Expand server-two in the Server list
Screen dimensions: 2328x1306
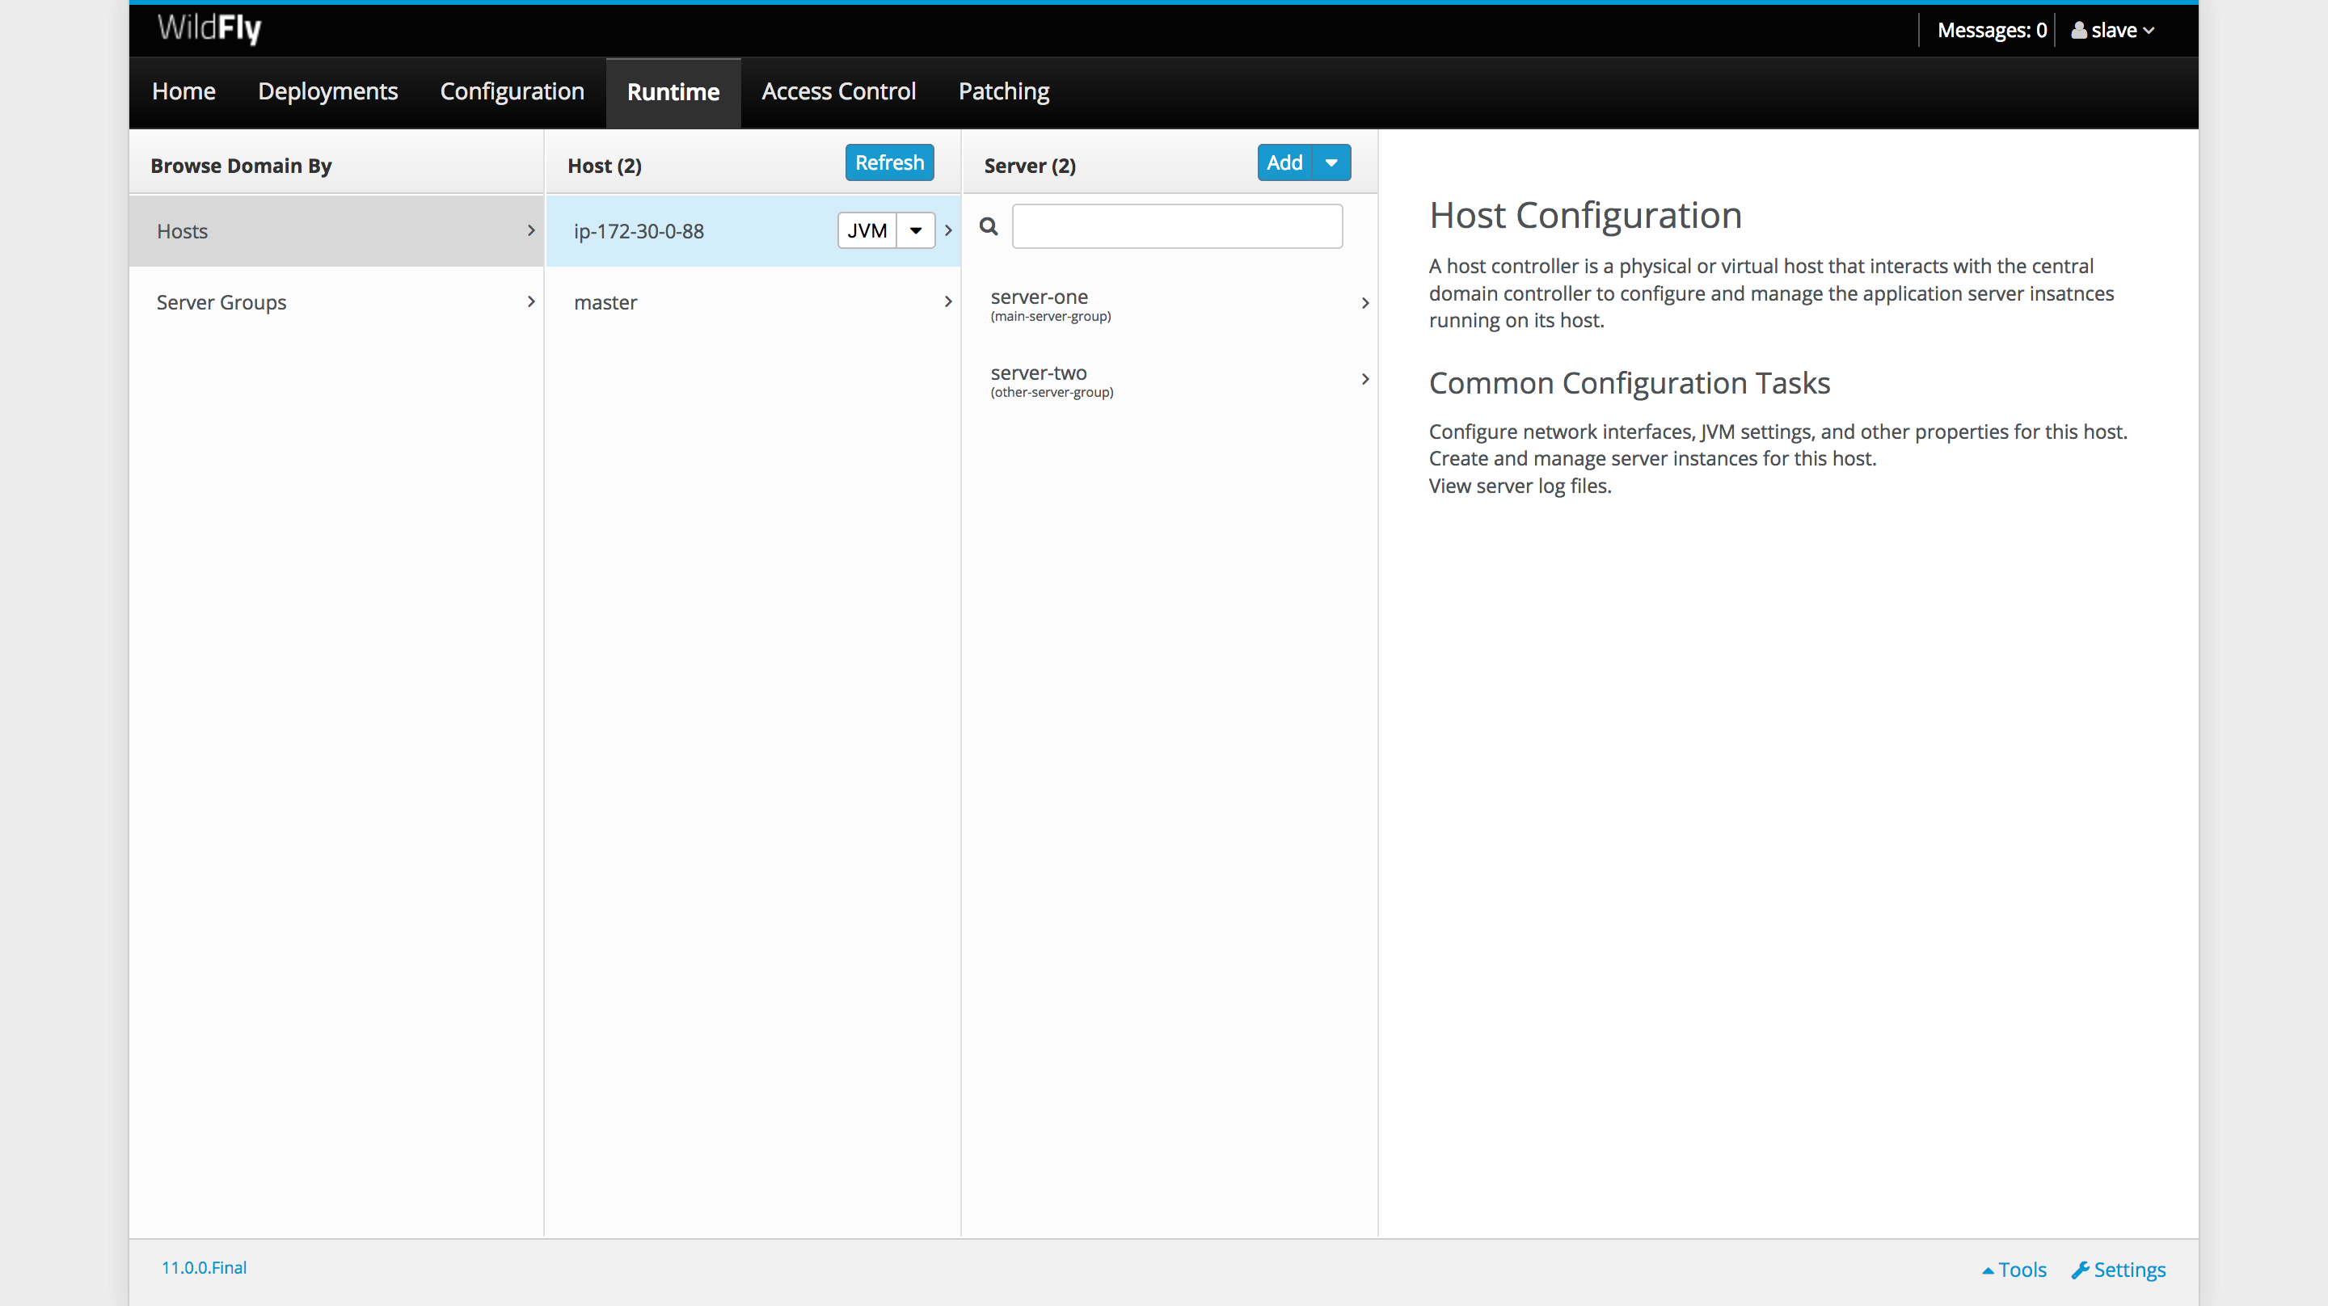[1364, 379]
